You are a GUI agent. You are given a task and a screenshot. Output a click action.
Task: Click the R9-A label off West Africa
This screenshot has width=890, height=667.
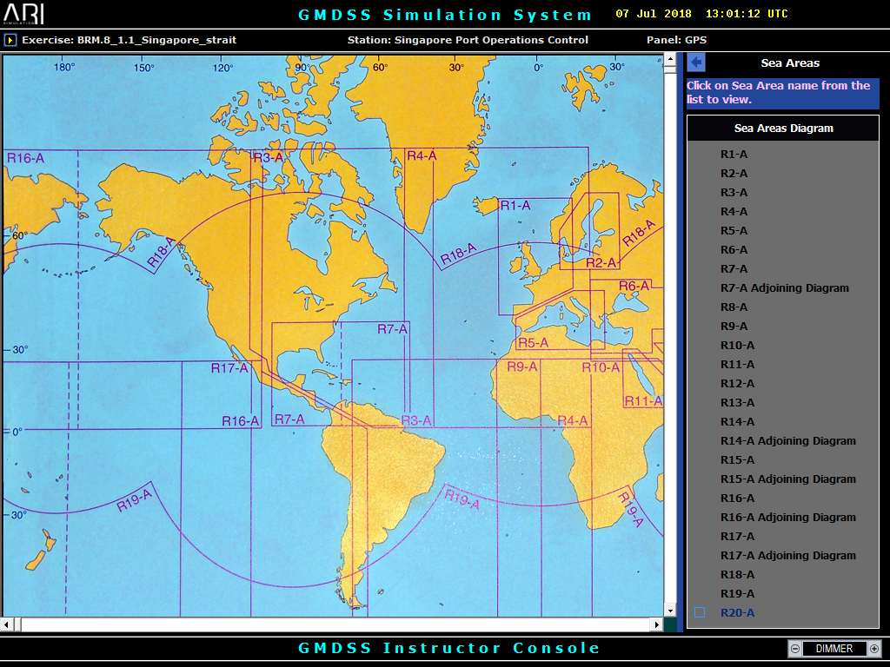coord(522,367)
